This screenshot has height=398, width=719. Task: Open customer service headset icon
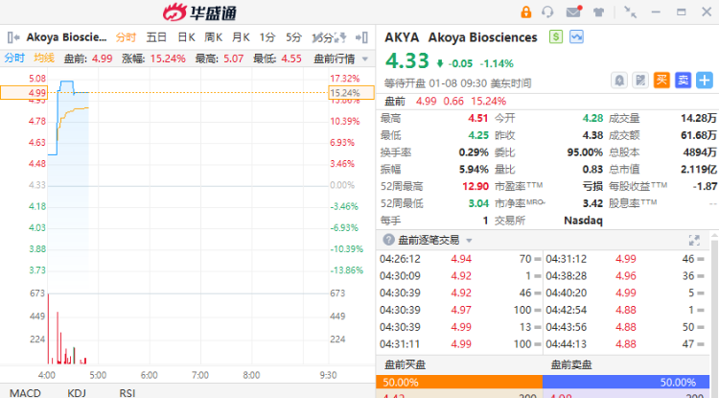click(x=548, y=12)
